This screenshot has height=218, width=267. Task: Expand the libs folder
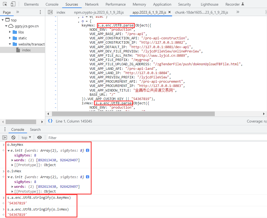(x=10, y=32)
